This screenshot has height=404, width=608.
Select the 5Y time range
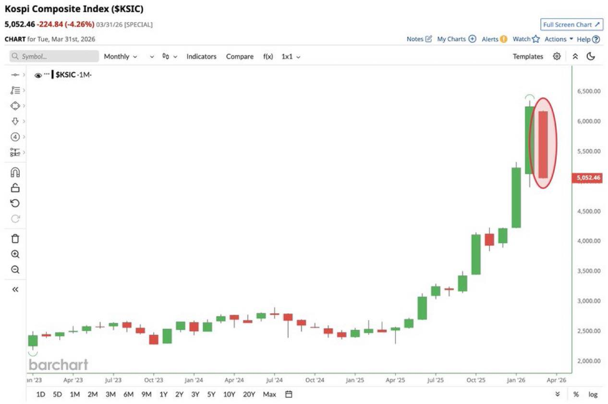[211, 394]
